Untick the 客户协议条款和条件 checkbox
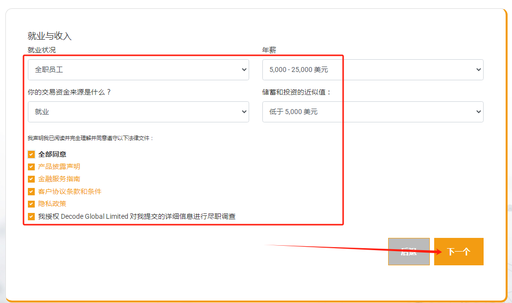 tap(31, 192)
